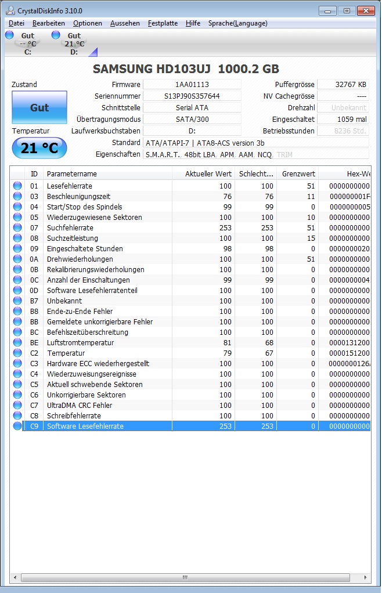382x593 pixels.
Task: Click the status orb for Schreibfehlerrate row
Action: coord(17,415)
